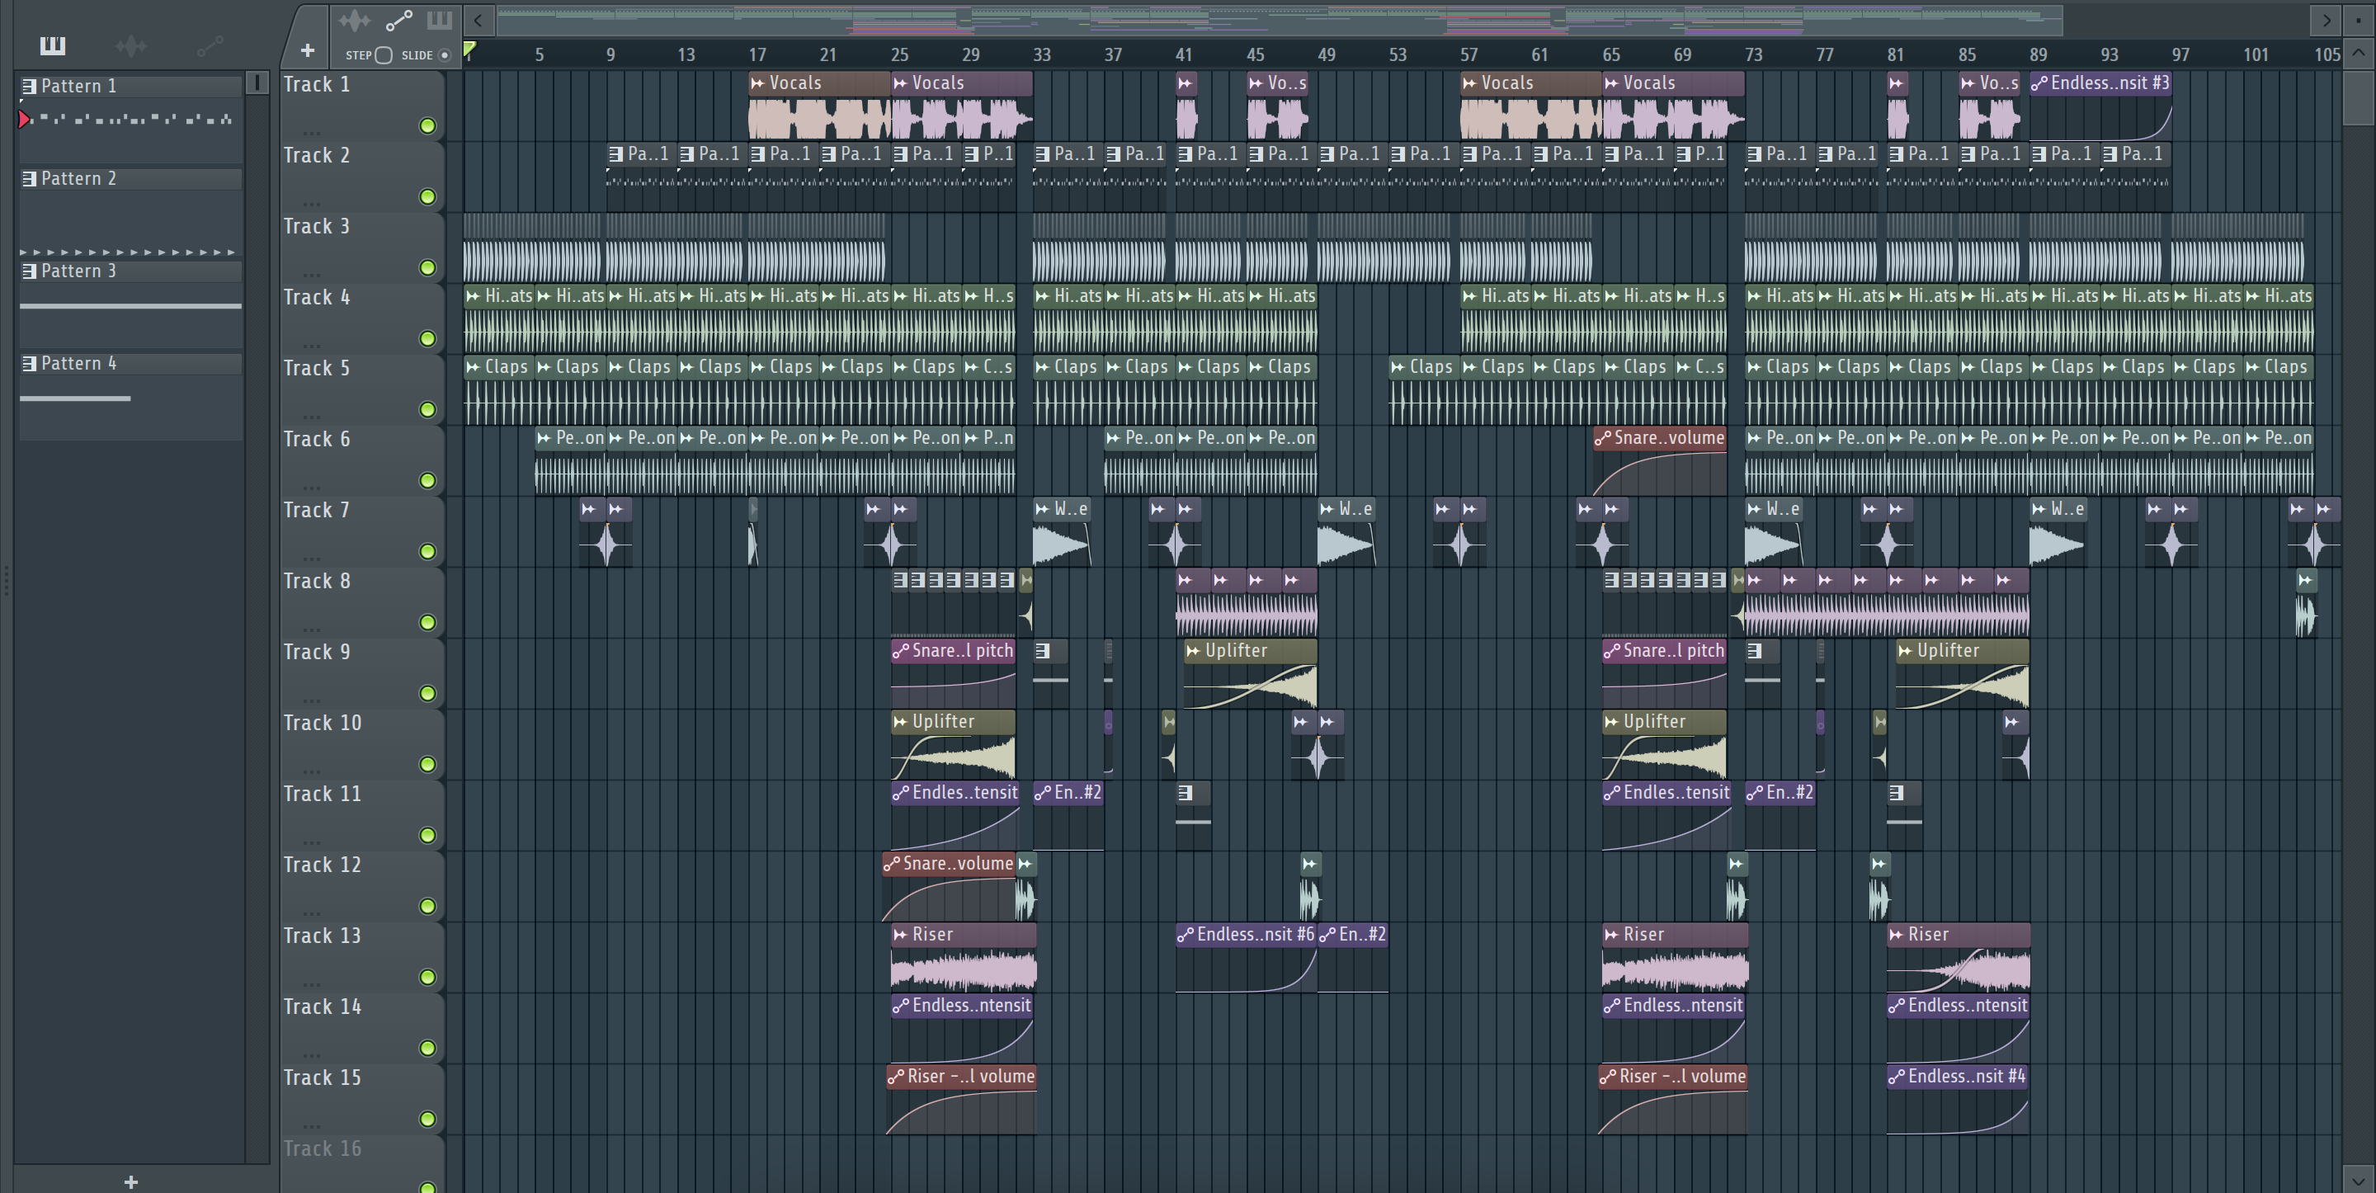
Task: Click the scroll down arrow at bottom right
Action: click(2358, 1179)
